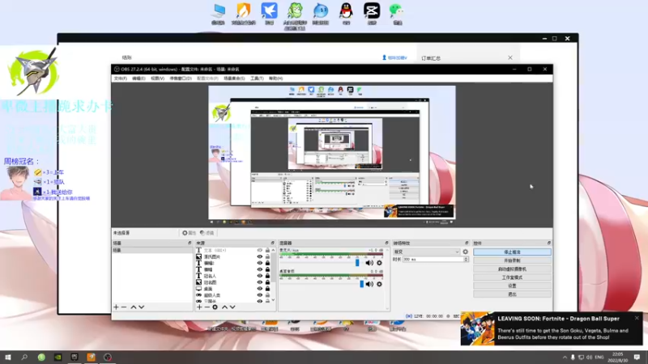
Task: Move scene up with the up arrow in Scenes panel
Action: click(x=134, y=307)
